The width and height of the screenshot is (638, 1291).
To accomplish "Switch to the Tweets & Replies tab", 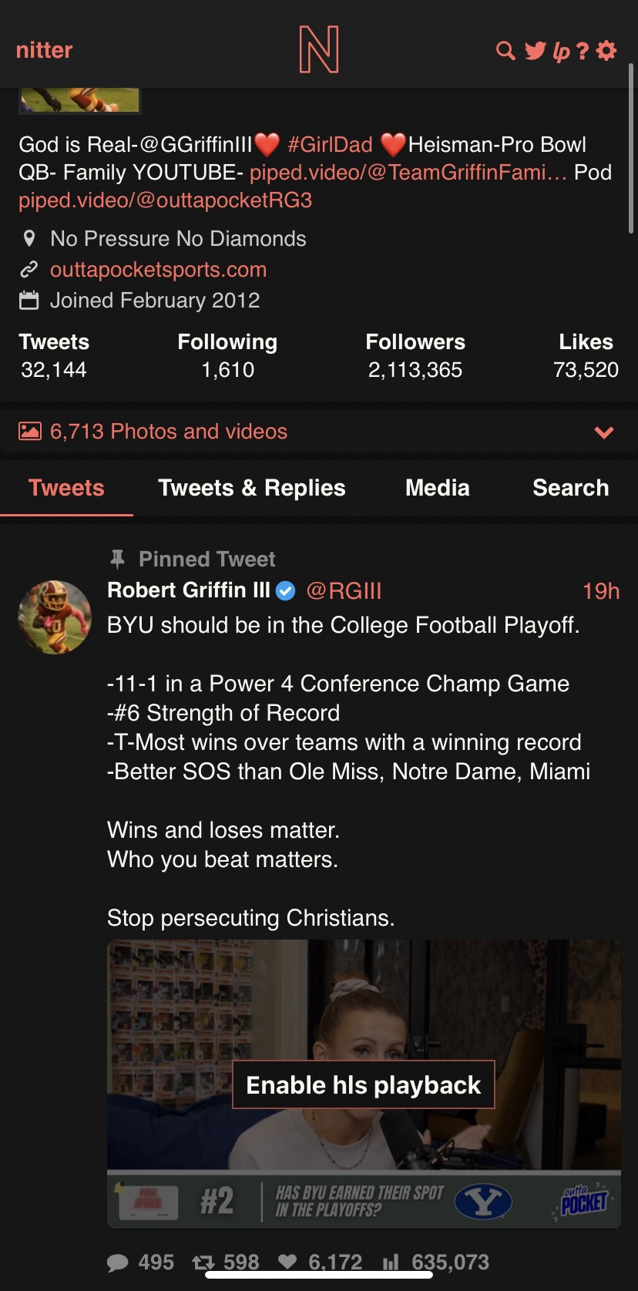I will point(251,488).
